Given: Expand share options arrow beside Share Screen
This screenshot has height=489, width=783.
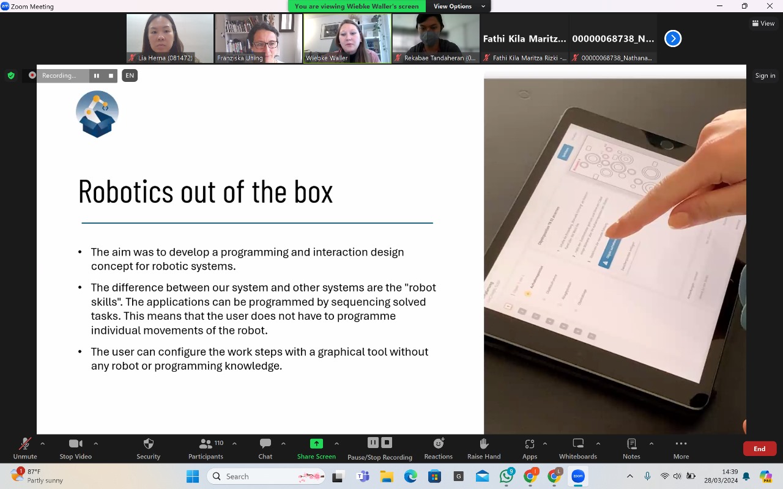Looking at the screenshot, I should pos(336,443).
